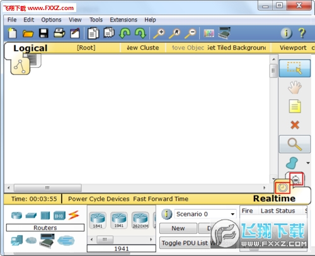Click the custom devices dialog icon
Image resolution: width=315 pixels, height=256 pixels.
pos(224,33)
